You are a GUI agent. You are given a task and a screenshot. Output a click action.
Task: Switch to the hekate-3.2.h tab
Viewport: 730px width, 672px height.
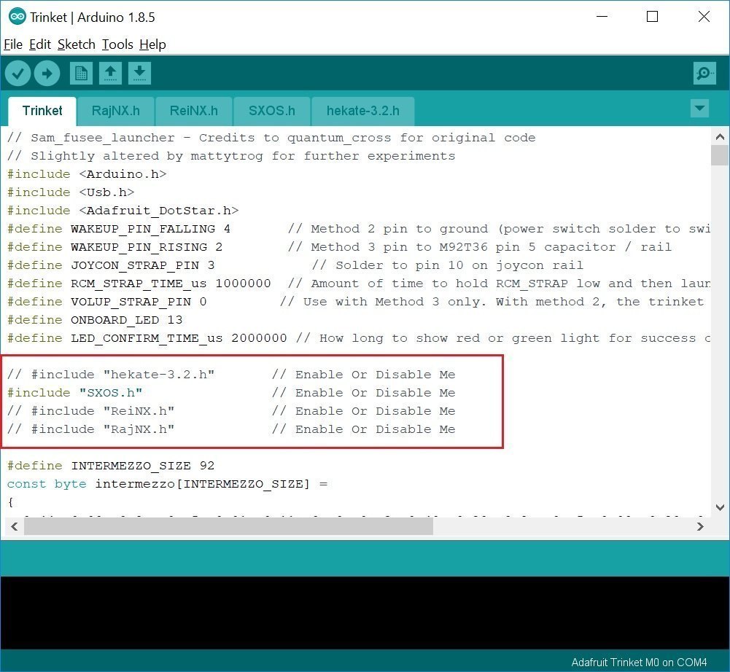(362, 112)
